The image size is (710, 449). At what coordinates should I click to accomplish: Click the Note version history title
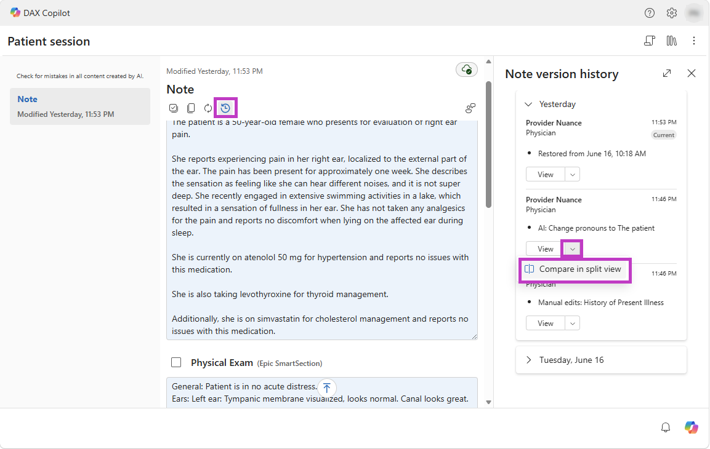[562, 74]
